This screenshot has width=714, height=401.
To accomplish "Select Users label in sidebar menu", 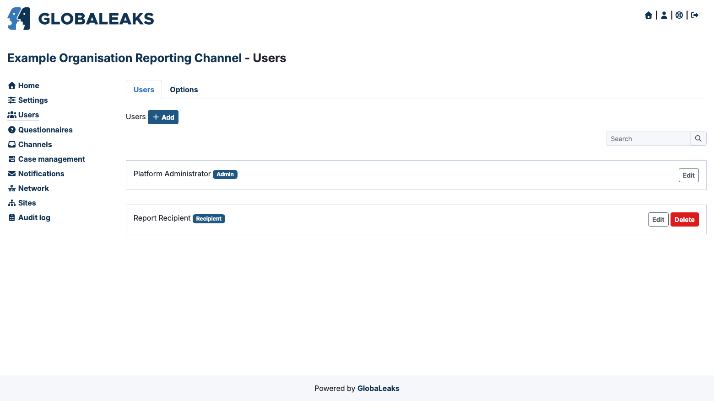I will pyautogui.click(x=28, y=115).
